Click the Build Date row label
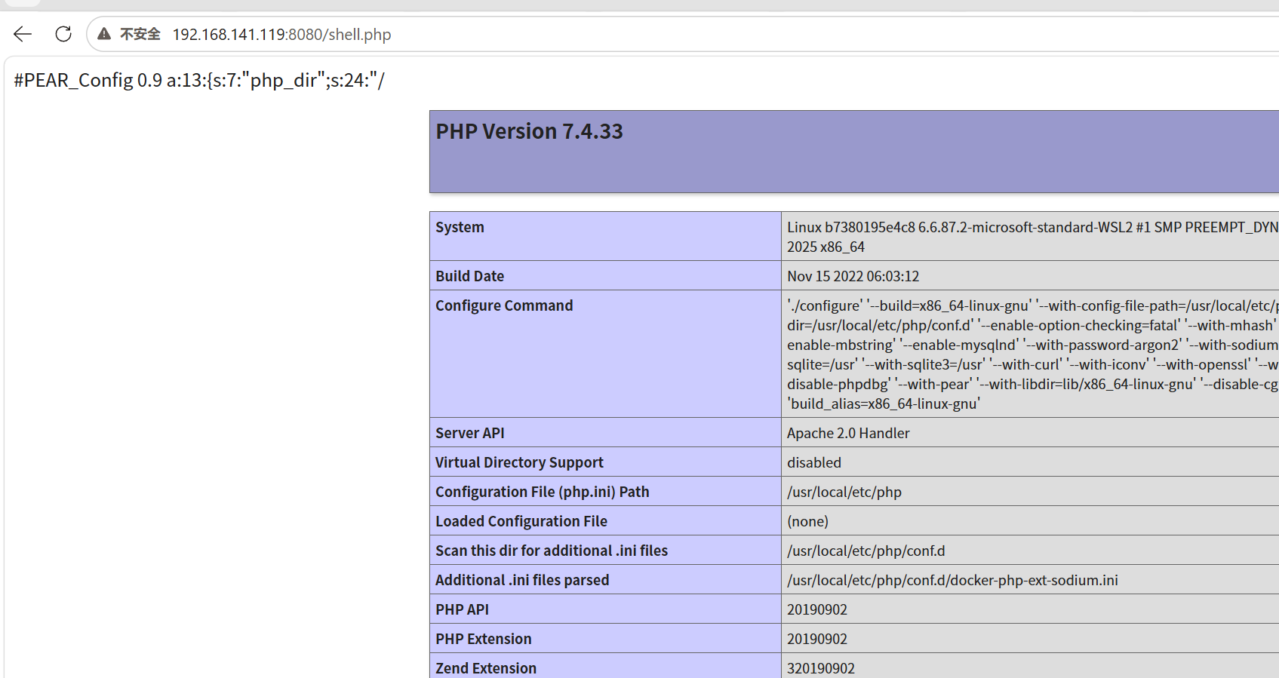The height and width of the screenshot is (678, 1279). (x=469, y=276)
